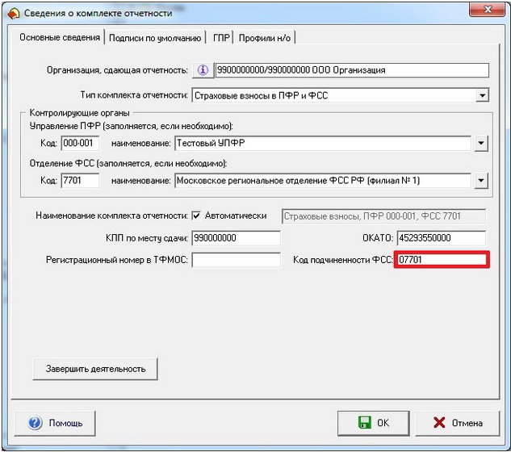
Task: Confirm with the OK button
Action: click(x=374, y=423)
